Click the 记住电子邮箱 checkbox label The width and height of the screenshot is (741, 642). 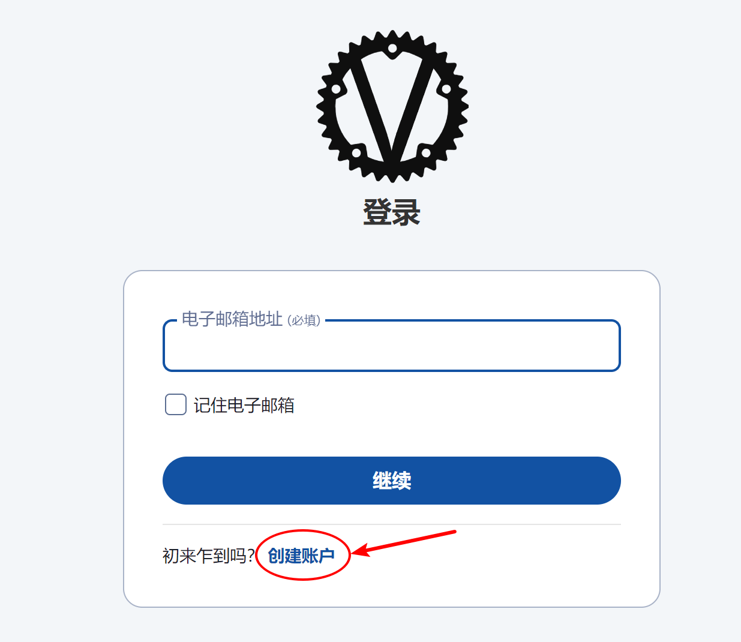[244, 406]
